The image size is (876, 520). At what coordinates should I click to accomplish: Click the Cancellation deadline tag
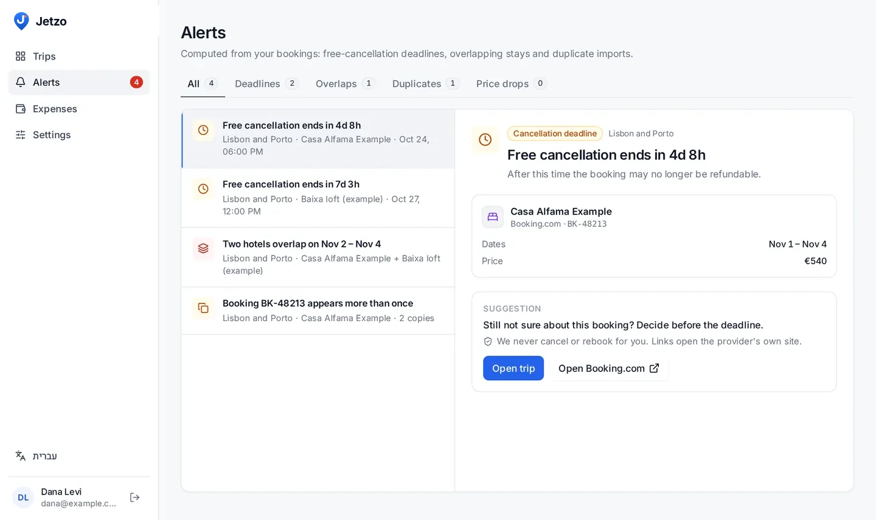pyautogui.click(x=555, y=134)
